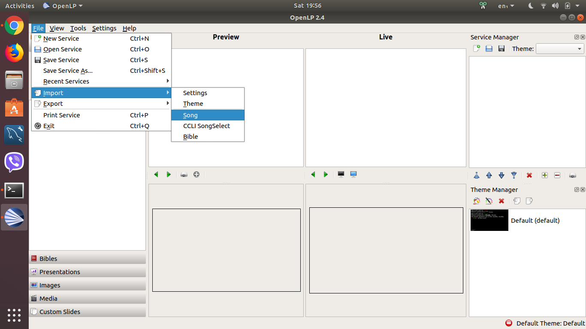Open the Help menu
The height and width of the screenshot is (329, 586).
pyautogui.click(x=129, y=28)
